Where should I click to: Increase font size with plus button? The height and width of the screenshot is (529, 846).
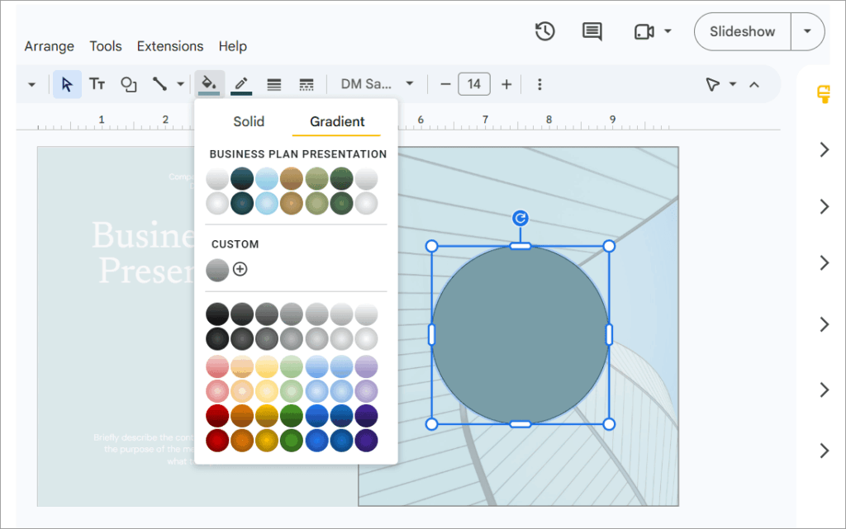coord(506,84)
